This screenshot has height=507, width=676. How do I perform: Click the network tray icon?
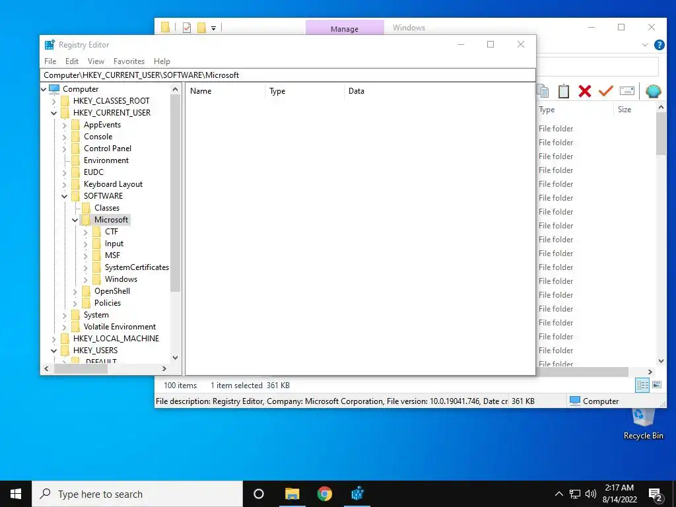pos(575,494)
